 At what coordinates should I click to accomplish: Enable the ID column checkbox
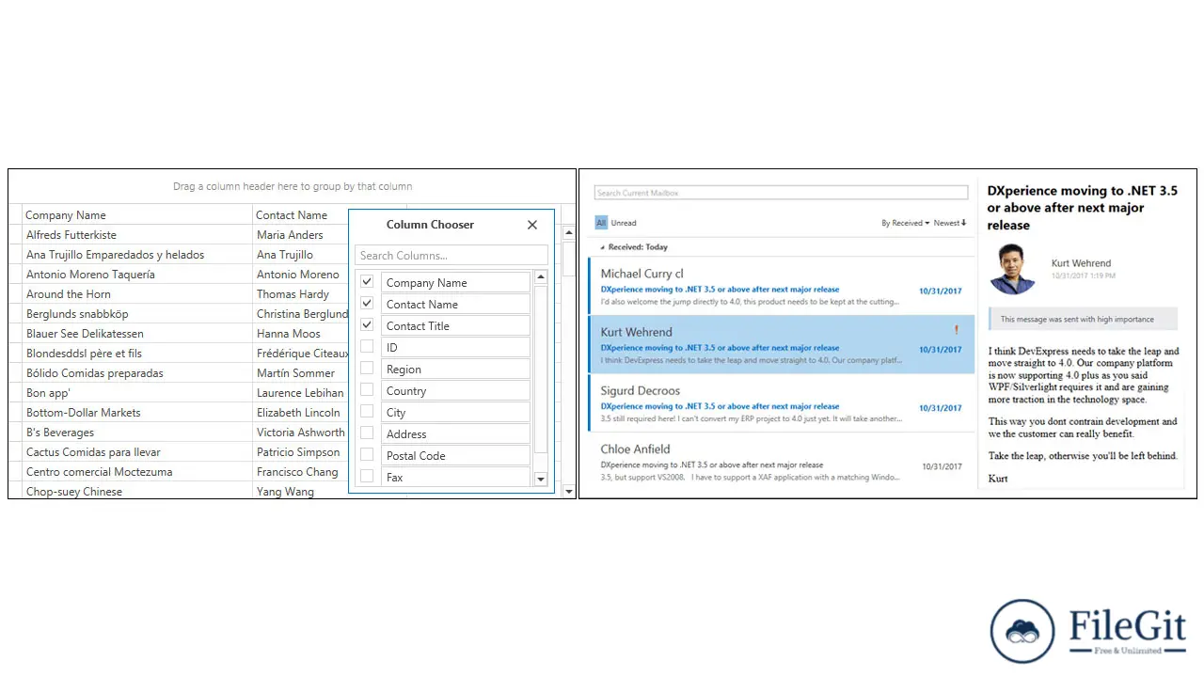tap(367, 347)
